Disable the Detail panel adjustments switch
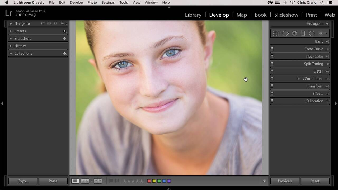The image size is (338, 190). [x=272, y=71]
